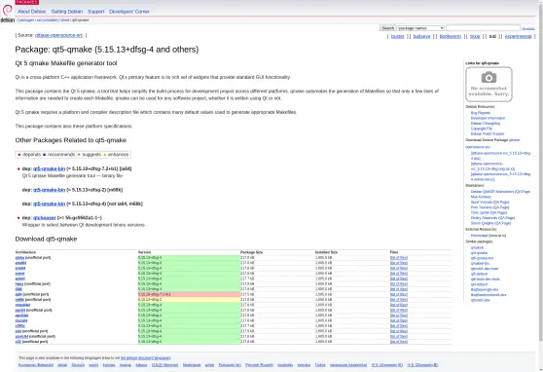543x372 pixels.
Task: Click the page vertical scrollbar
Action: (540, 173)
